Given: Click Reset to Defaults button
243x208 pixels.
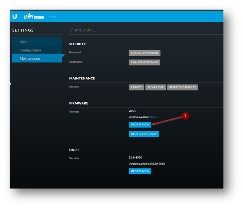Looking at the screenshot, I should (x=183, y=87).
